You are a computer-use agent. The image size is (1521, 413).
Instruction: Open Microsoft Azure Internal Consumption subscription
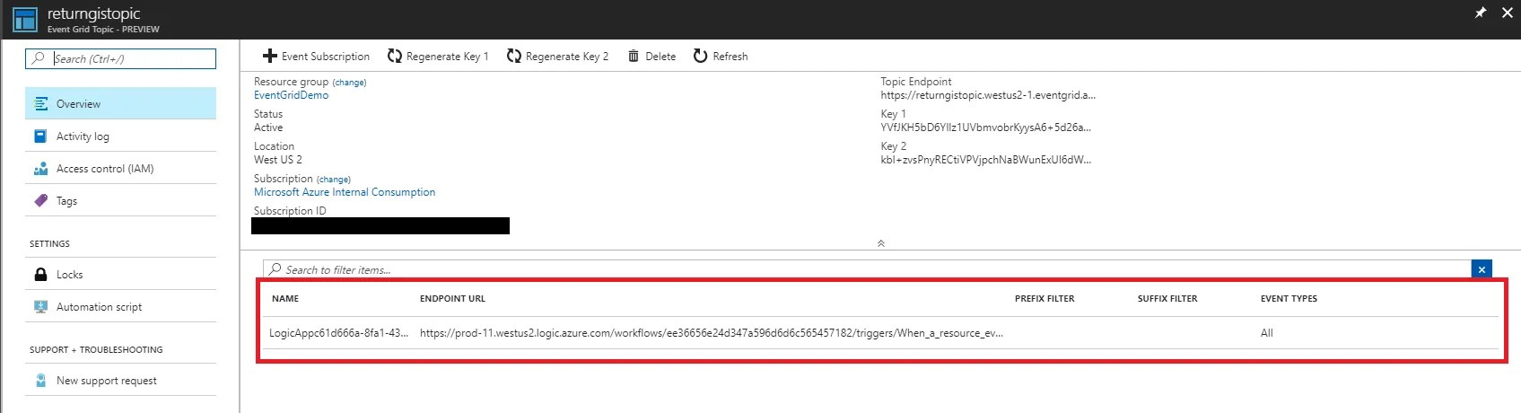(345, 192)
